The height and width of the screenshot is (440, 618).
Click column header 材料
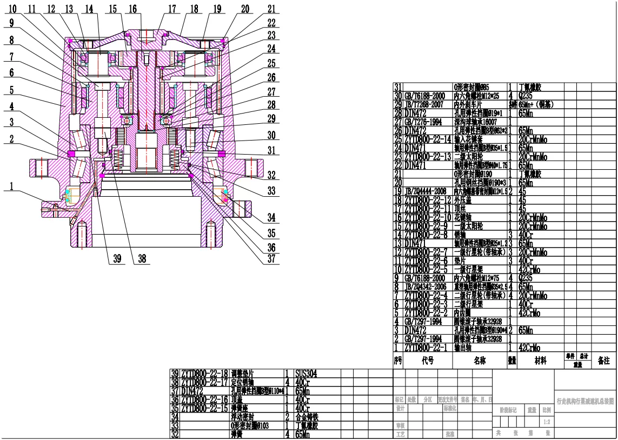click(540, 361)
